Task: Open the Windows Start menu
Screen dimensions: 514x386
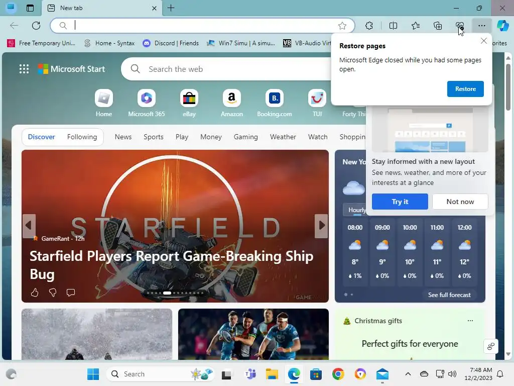Action: click(93, 374)
